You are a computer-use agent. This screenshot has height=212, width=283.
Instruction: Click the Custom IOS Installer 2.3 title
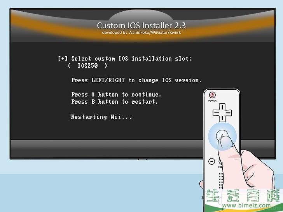tap(141, 25)
